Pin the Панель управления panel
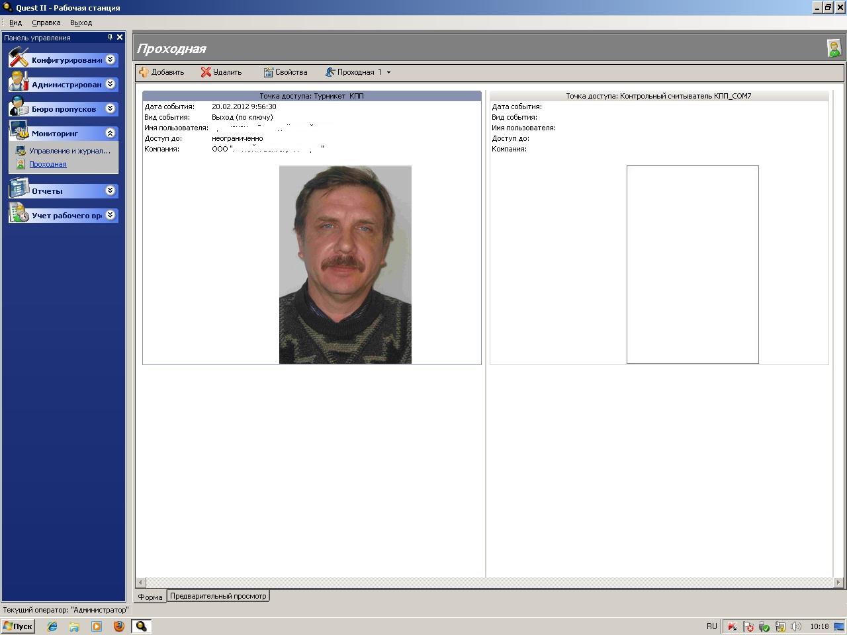 pos(110,38)
